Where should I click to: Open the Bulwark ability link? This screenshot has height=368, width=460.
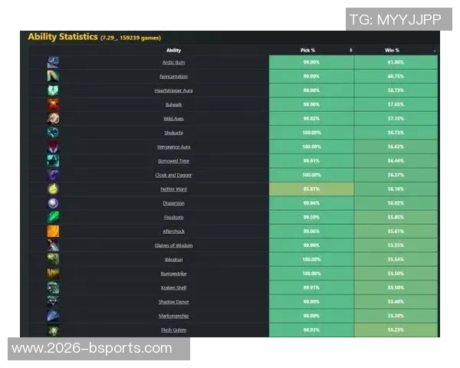[x=173, y=104]
